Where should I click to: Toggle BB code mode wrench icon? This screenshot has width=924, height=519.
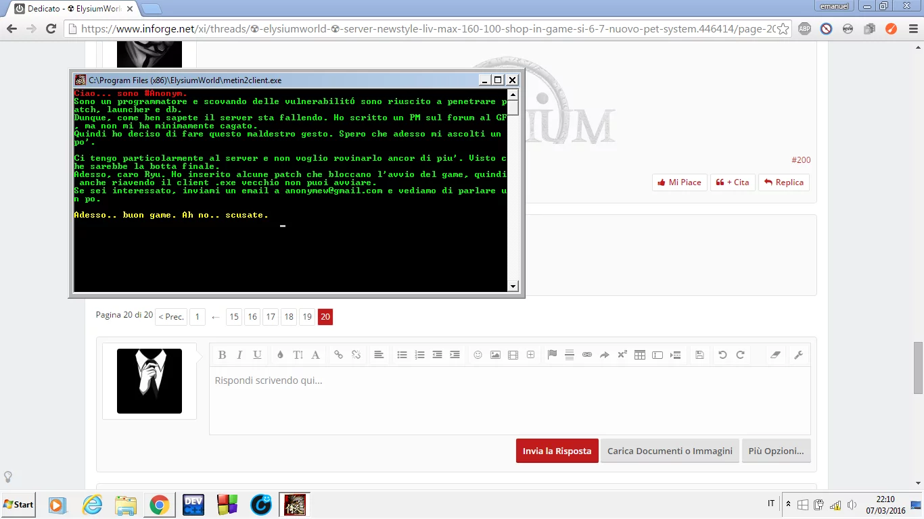[x=798, y=355]
